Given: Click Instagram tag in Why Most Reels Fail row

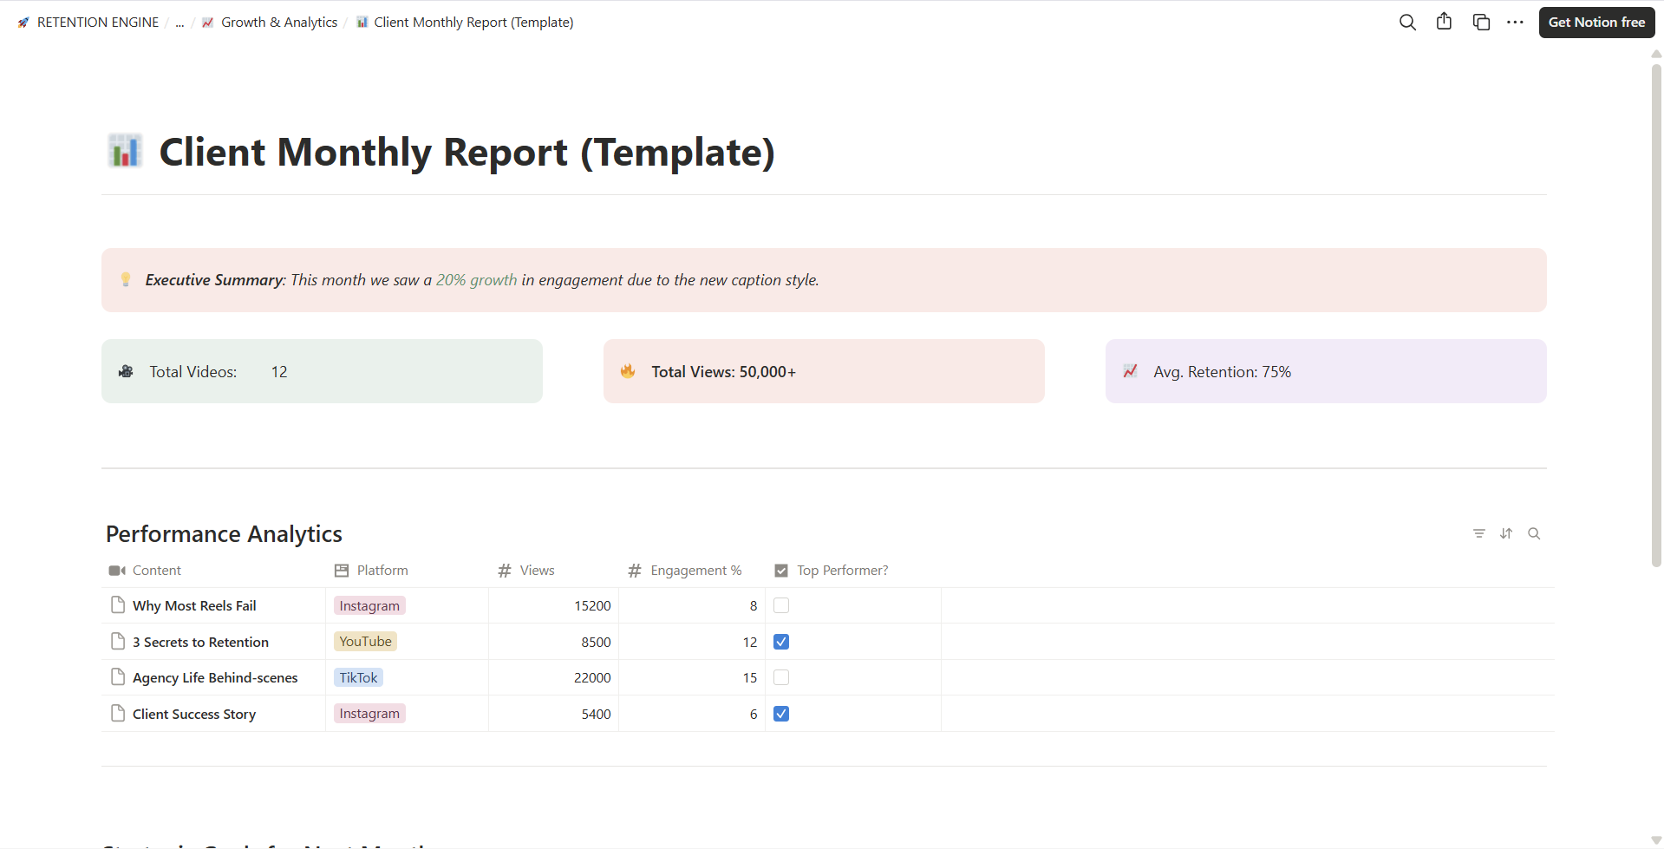Looking at the screenshot, I should [369, 605].
